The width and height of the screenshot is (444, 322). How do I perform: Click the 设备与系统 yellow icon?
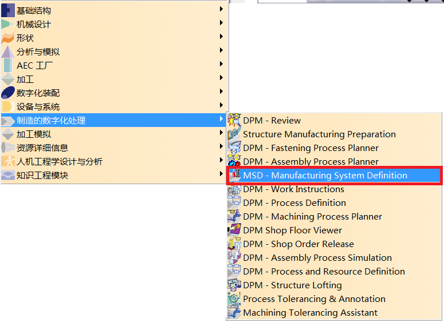7,106
